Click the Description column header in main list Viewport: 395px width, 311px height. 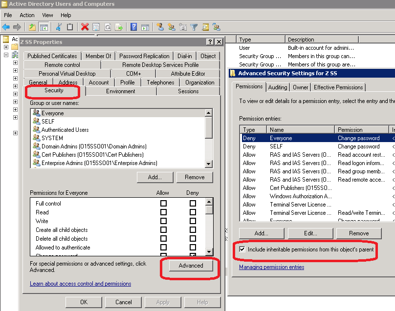pyautogui.click(x=322, y=40)
